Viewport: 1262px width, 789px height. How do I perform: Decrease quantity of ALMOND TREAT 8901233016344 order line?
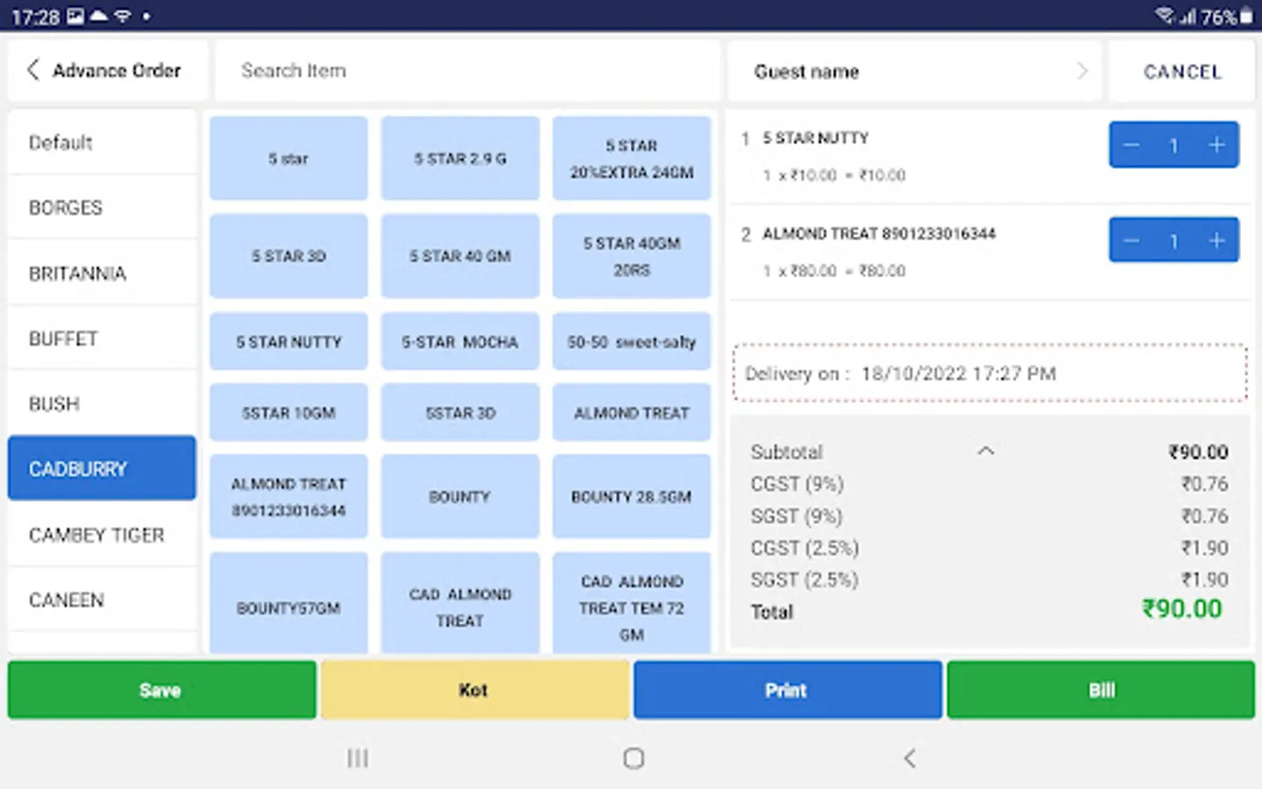click(1131, 241)
